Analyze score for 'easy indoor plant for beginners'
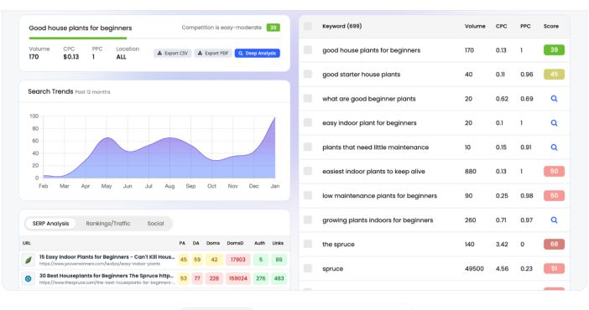 pyautogui.click(x=554, y=122)
